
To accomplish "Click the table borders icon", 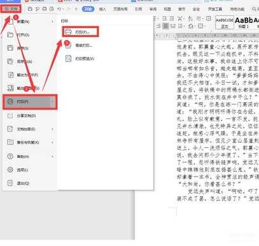I will (x=200, y=26).
